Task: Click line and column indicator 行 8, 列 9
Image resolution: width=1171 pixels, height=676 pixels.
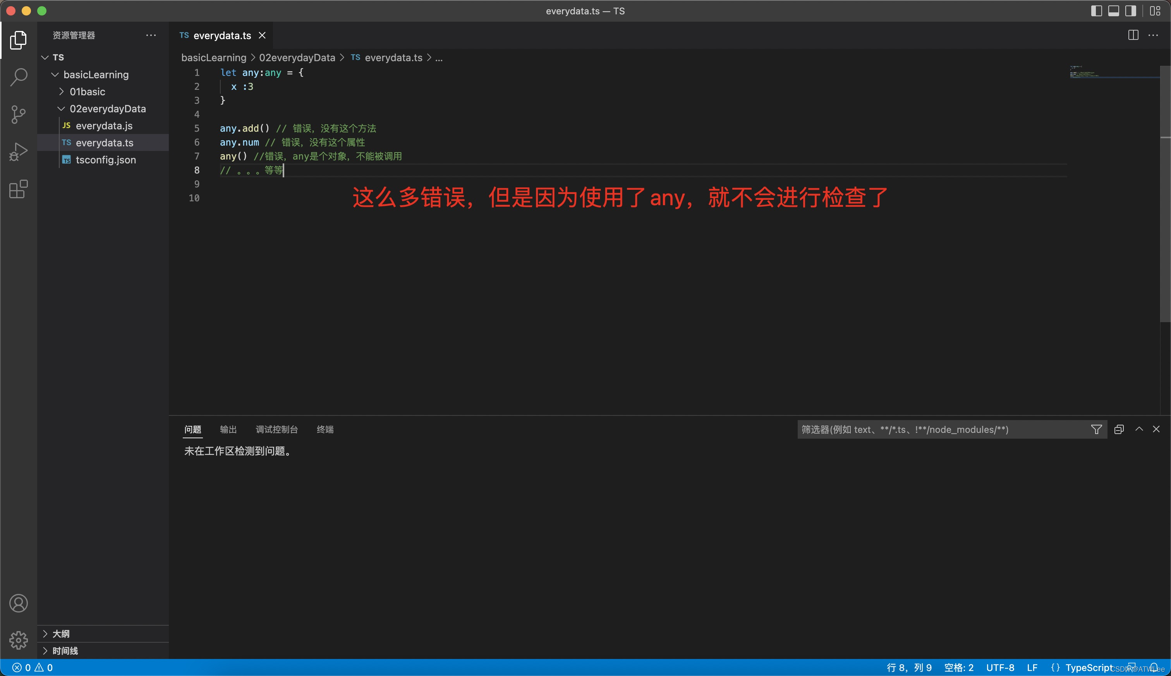Action: [909, 667]
